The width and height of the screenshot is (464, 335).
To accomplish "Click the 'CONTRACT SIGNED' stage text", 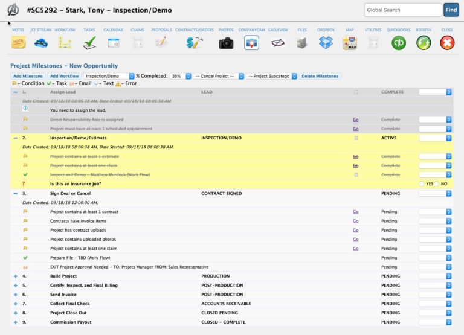I will pyautogui.click(x=221, y=193).
